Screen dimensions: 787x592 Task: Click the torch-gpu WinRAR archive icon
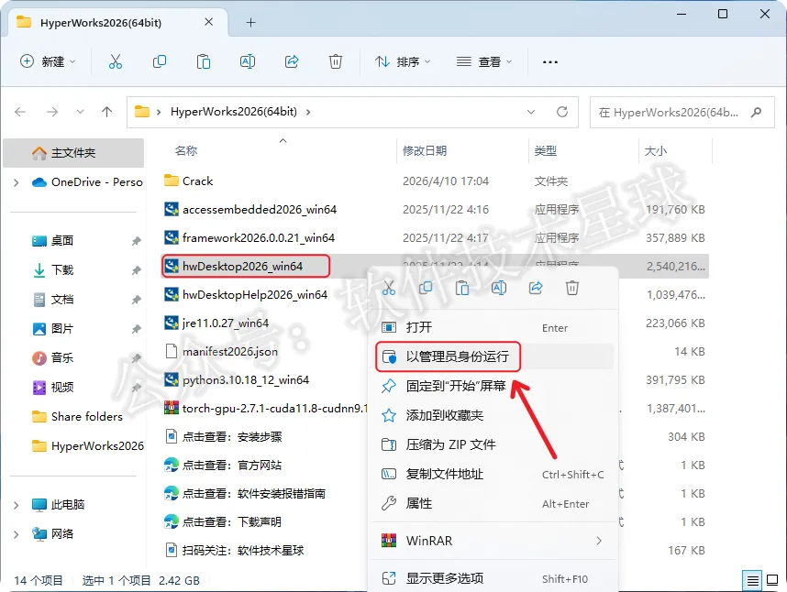172,408
